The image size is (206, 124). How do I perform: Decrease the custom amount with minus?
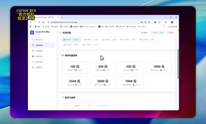[x=64, y=106]
